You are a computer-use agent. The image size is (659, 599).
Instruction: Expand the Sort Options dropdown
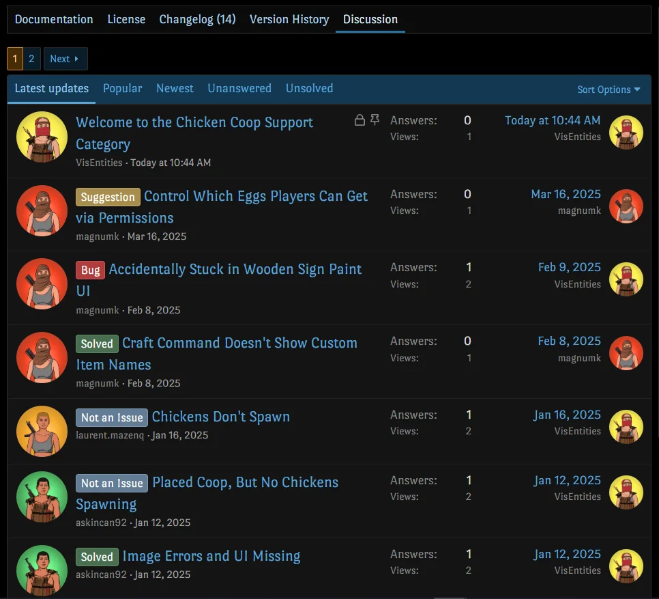click(x=609, y=89)
